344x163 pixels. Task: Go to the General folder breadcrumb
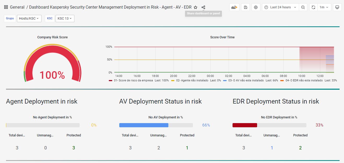17,7
